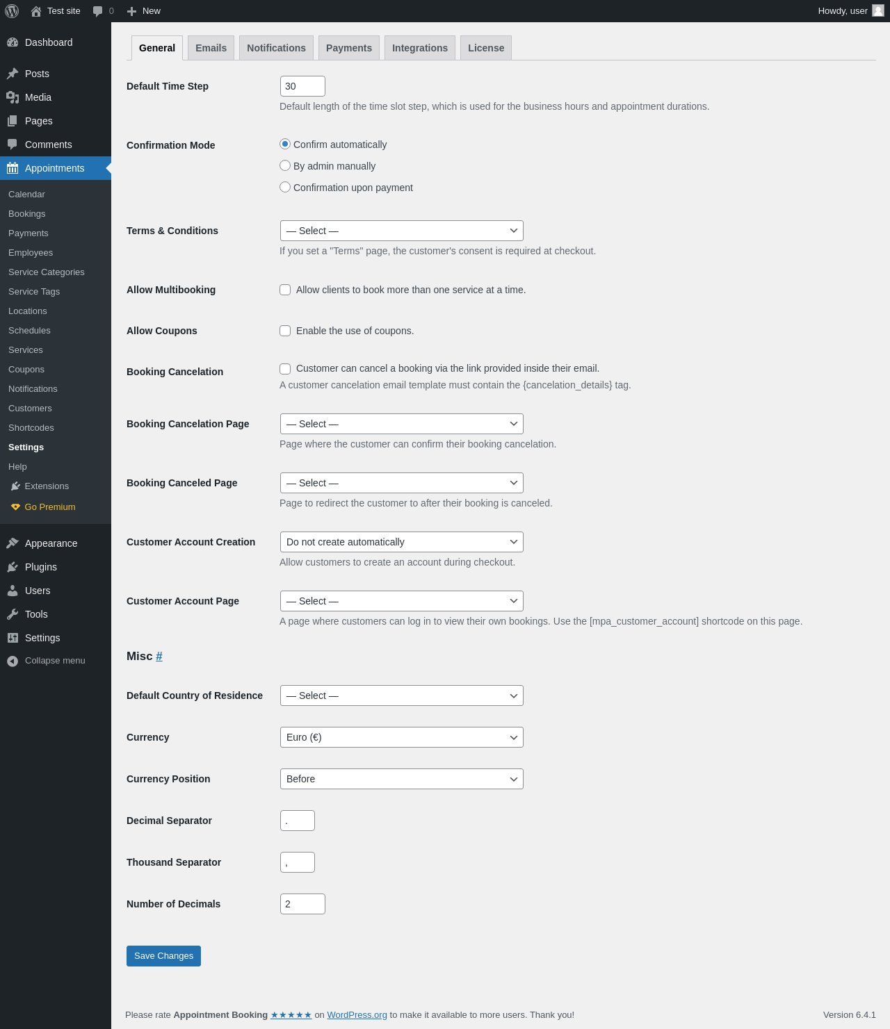
Task: Open the Default Country of Residence dropdown
Action: [x=402, y=695]
